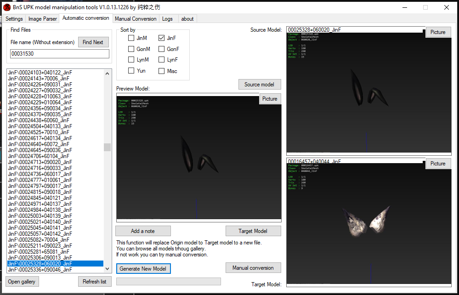Select JinF\00024438+60060_JinF entry

pos(55,120)
